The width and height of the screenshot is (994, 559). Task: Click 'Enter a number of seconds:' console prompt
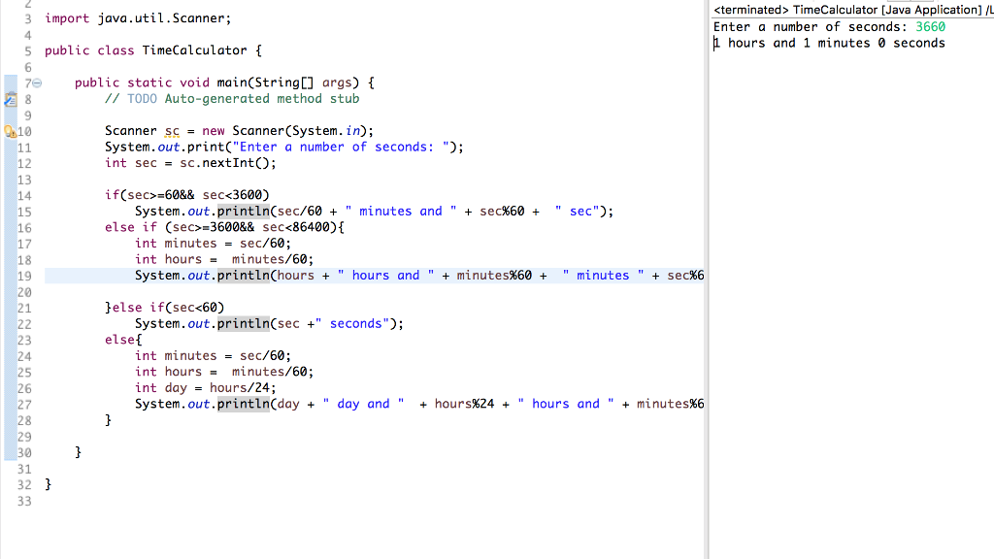tap(811, 26)
